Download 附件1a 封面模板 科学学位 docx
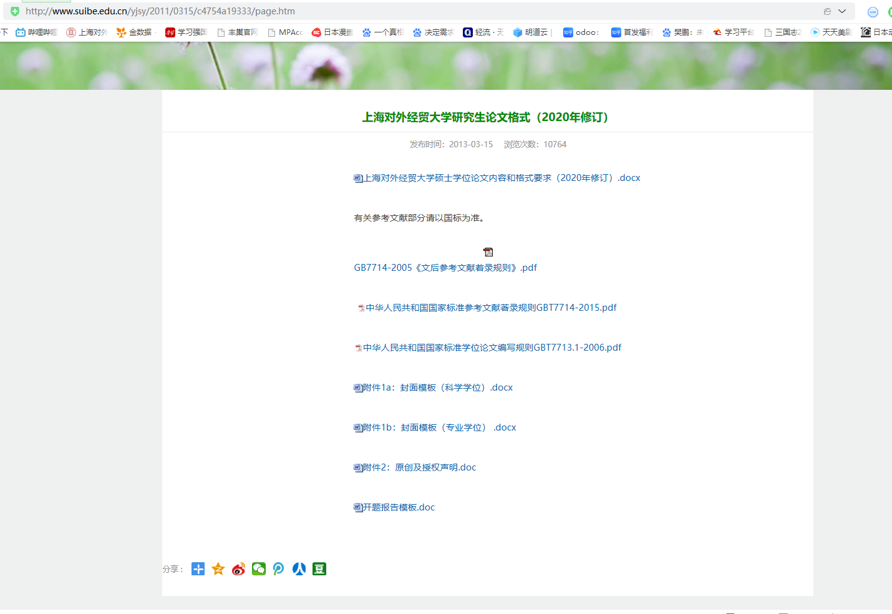This screenshot has height=614, width=892. point(437,387)
